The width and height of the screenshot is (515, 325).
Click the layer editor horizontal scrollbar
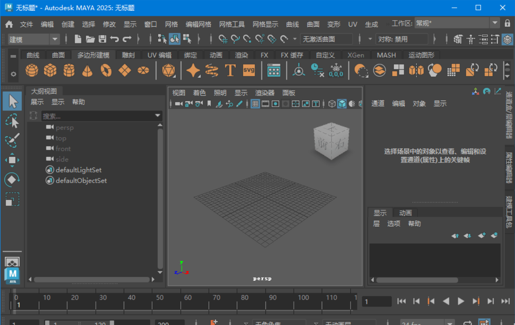[417, 280]
